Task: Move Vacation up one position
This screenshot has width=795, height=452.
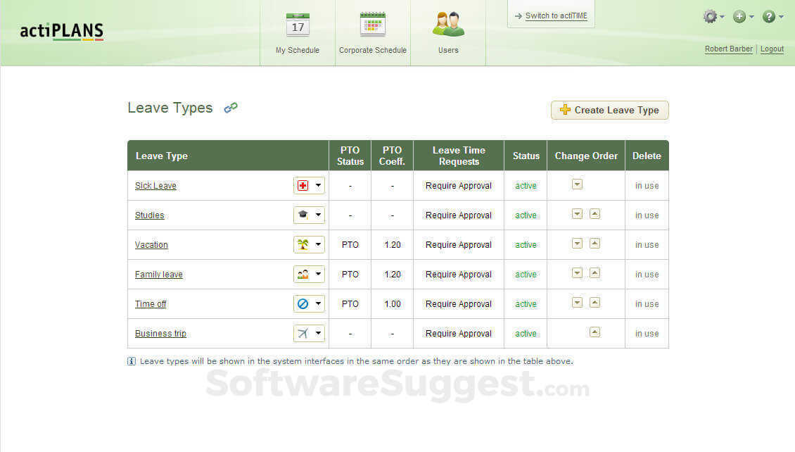Action: pyautogui.click(x=594, y=244)
